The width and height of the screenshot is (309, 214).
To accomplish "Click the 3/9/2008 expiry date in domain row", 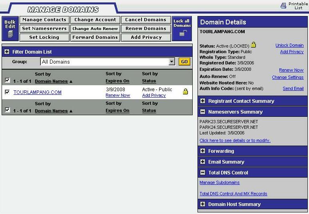I will tap(116, 89).
